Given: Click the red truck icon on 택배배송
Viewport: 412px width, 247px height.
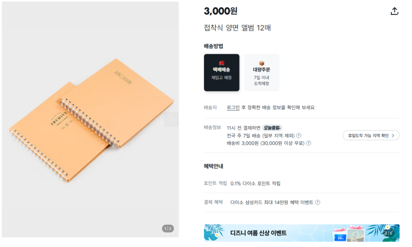Looking at the screenshot, I should tap(221, 63).
